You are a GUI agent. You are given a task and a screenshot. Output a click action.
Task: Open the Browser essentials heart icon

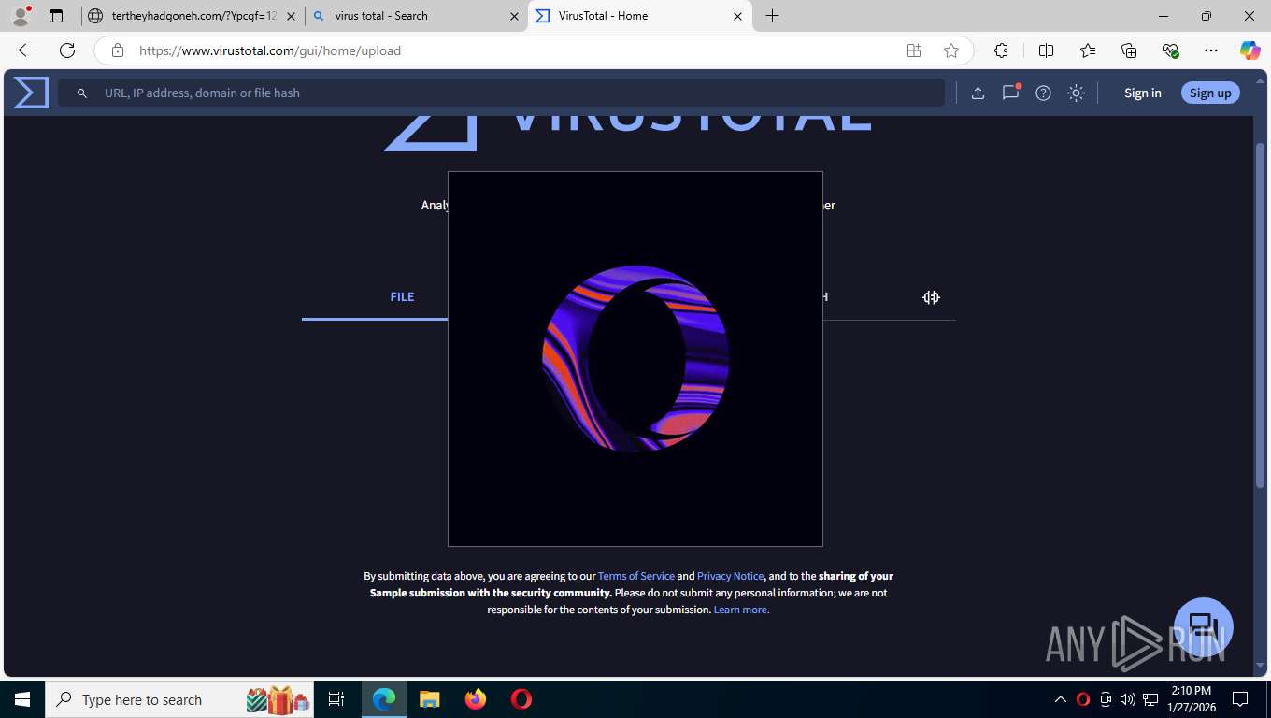[x=1170, y=50]
